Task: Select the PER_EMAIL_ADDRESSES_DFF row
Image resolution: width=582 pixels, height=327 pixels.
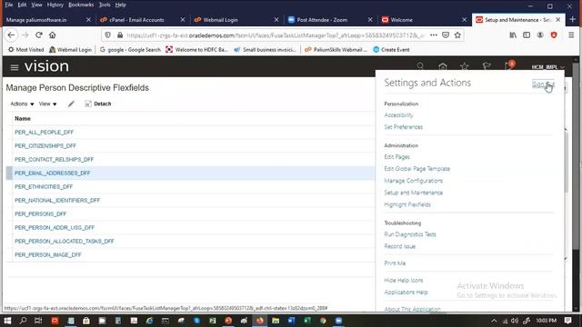Action: pyautogui.click(x=190, y=173)
